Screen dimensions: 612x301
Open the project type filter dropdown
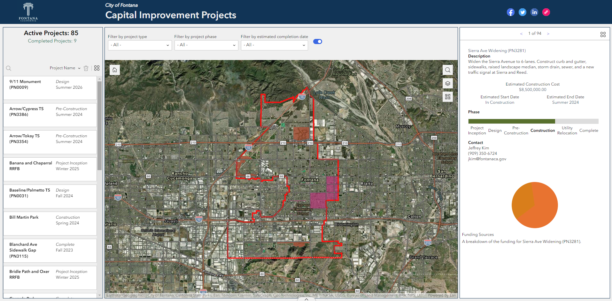140,45
